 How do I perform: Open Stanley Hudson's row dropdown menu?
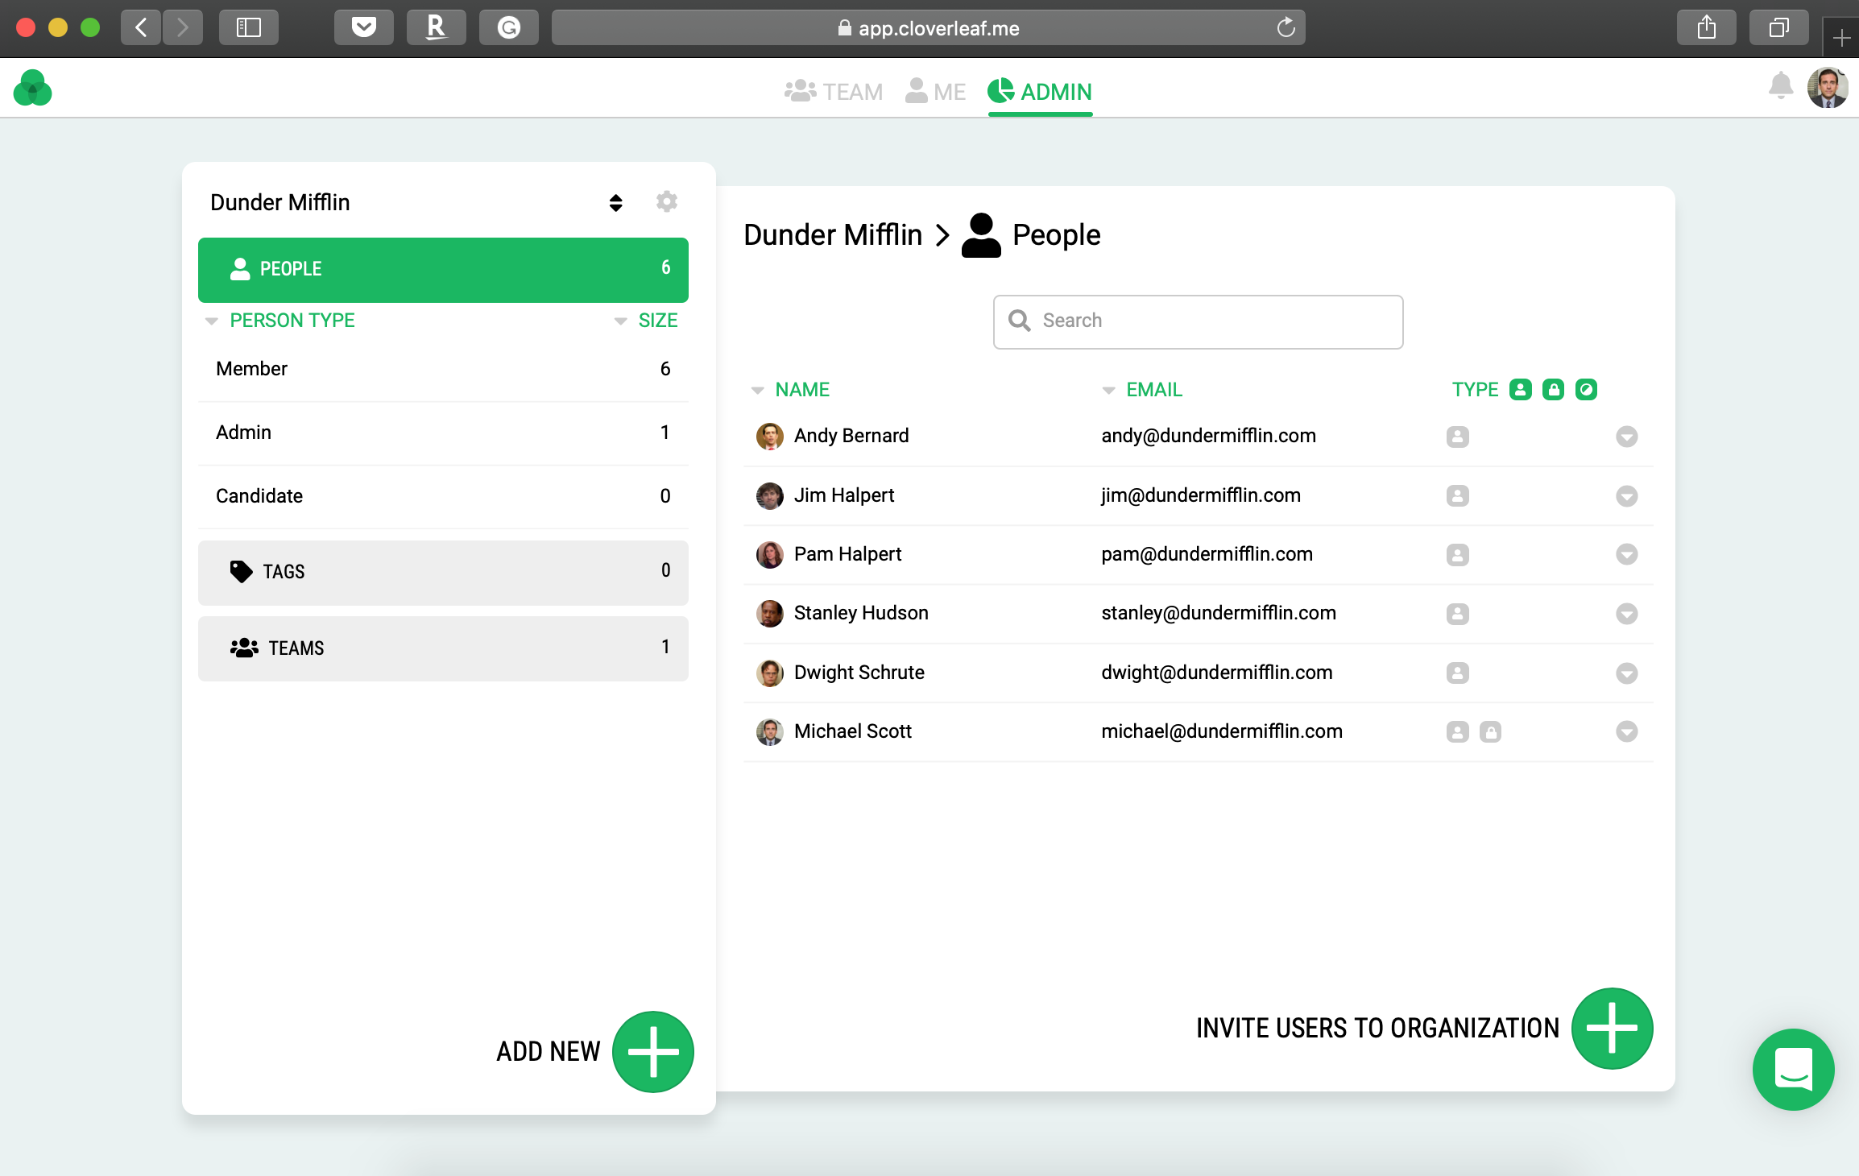coord(1627,614)
